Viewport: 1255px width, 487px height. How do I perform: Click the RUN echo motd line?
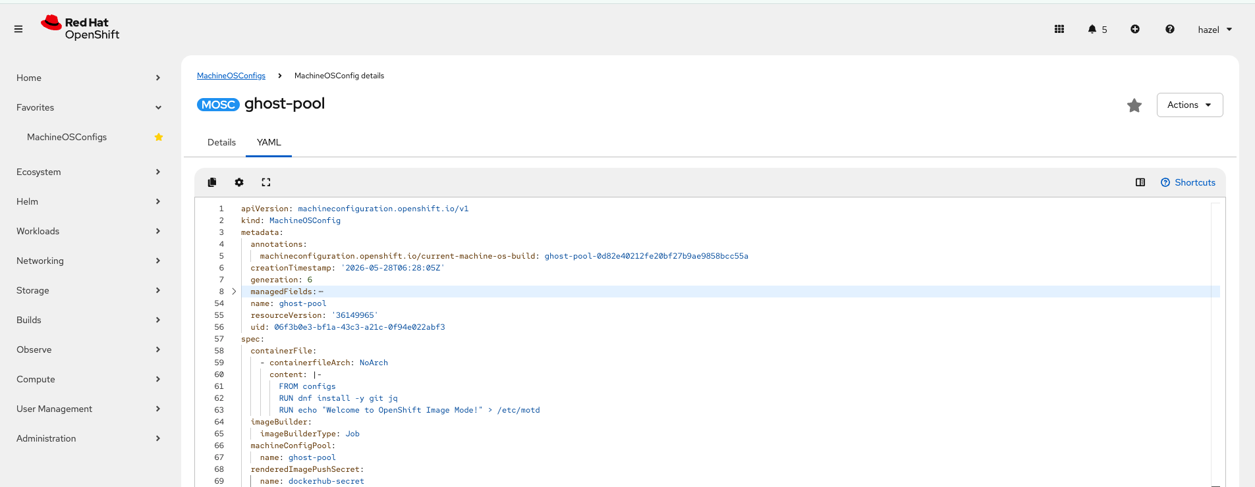coord(409,410)
